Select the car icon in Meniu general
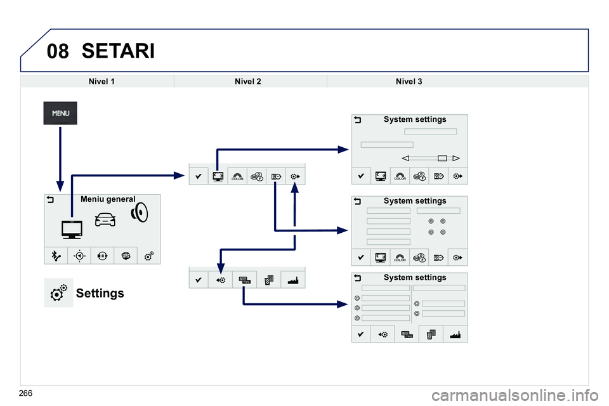Screen dimensions: 609x406 point(105,219)
